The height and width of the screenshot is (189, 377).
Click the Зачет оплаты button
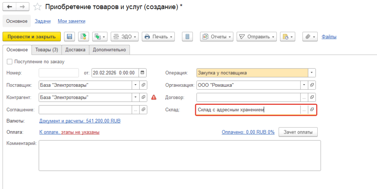298,132
